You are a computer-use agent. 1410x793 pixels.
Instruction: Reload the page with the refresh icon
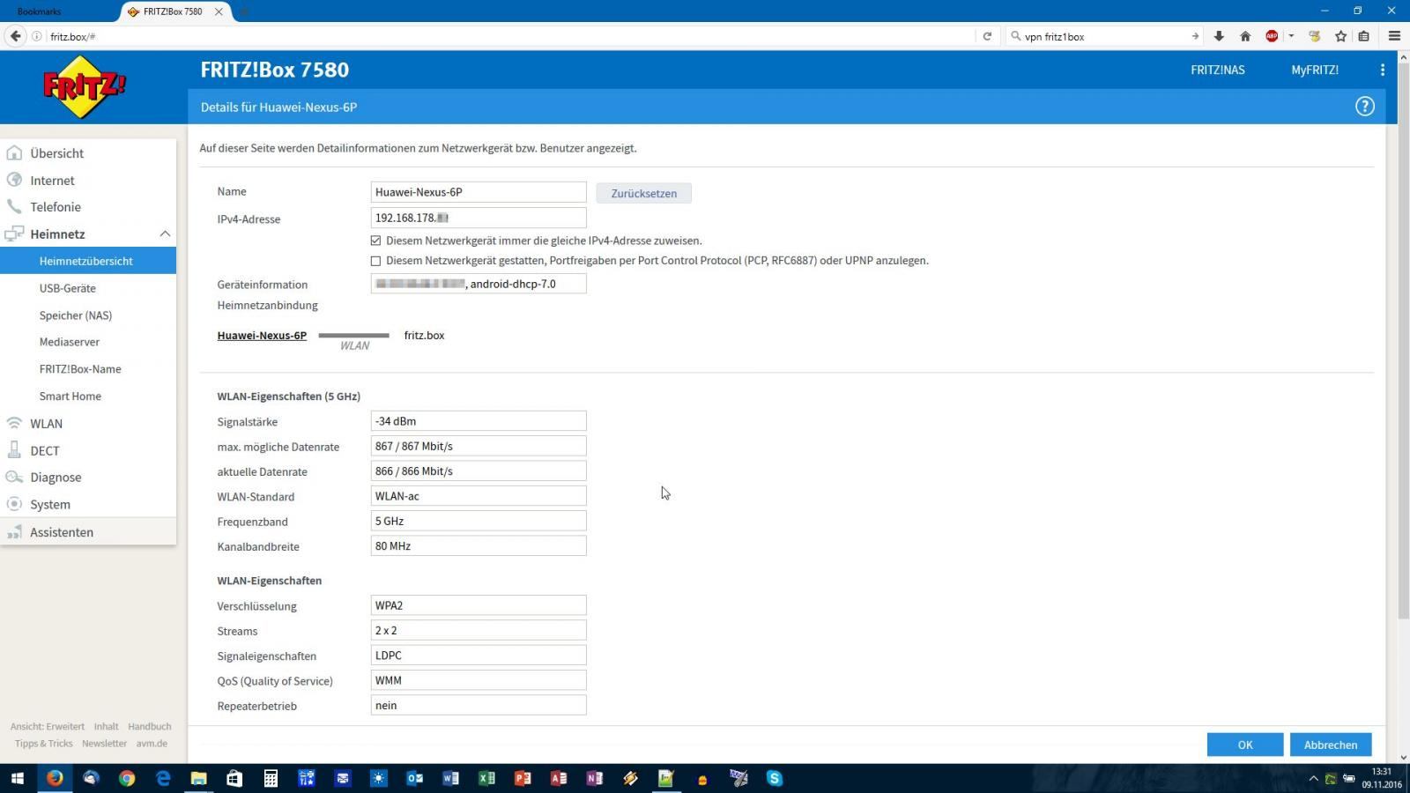(987, 36)
